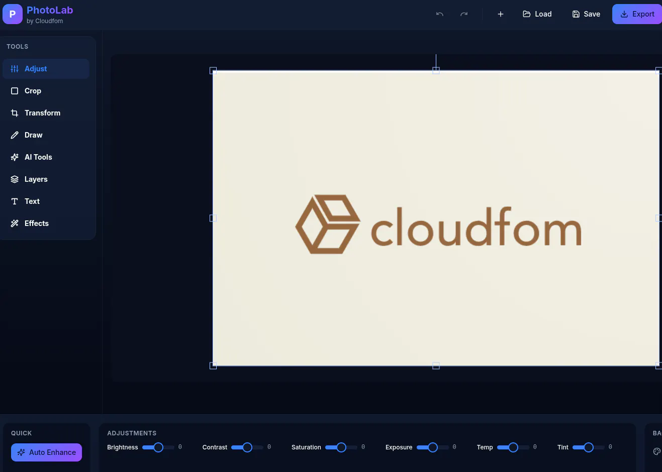The height and width of the screenshot is (472, 662).
Task: Click the undo arrow icon
Action: [x=440, y=14]
